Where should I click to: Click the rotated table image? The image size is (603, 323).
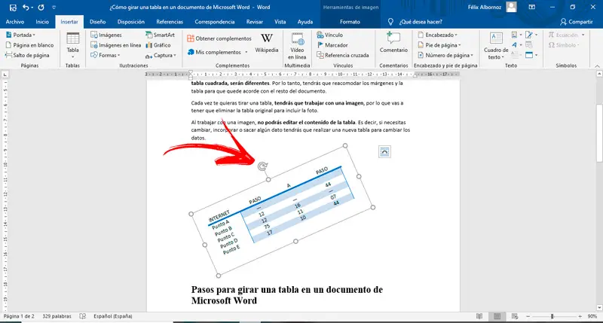(x=282, y=210)
